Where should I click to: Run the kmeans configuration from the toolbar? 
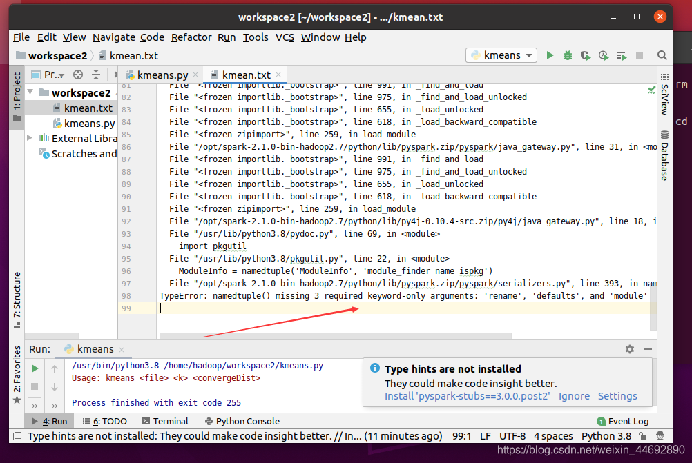[x=550, y=56]
